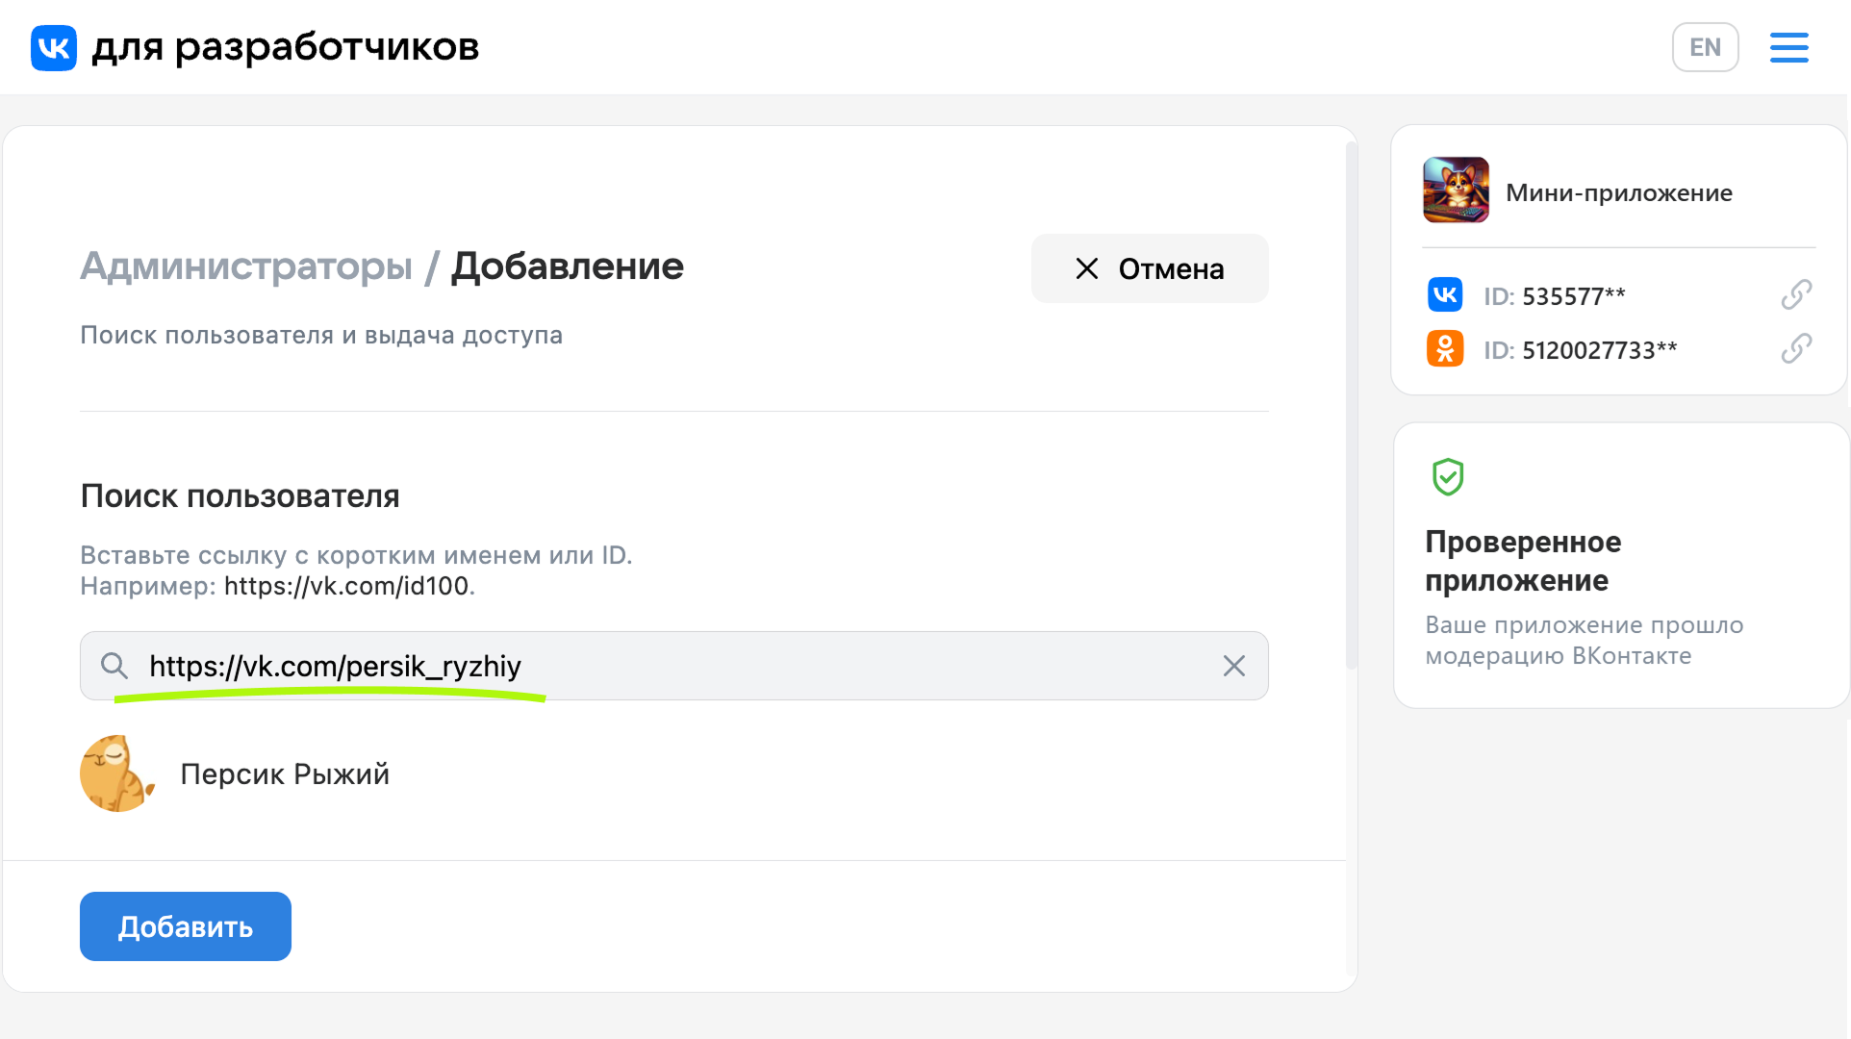1851x1039 pixels.
Task: Click the ID 535577** text
Action: coord(1555,296)
